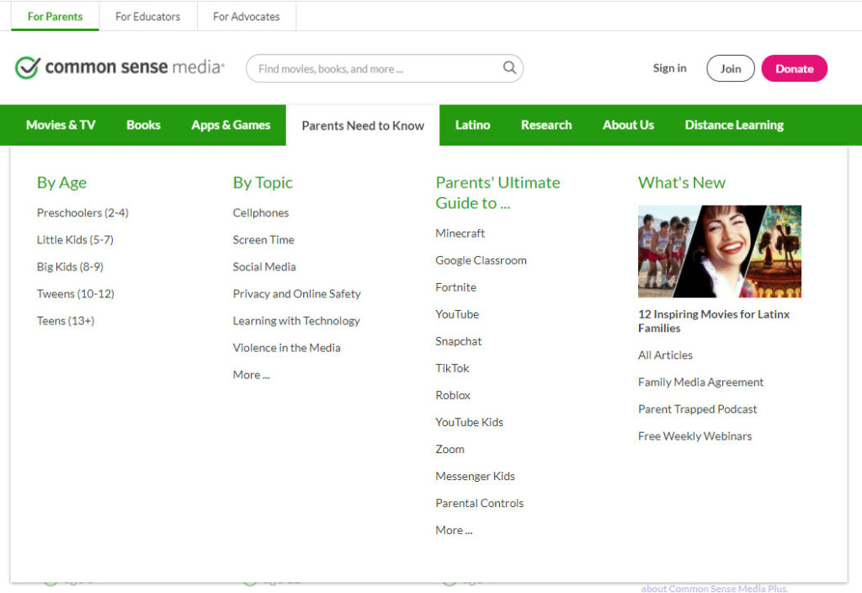Expand More under By Topic
The image size is (862, 593).
(x=251, y=375)
